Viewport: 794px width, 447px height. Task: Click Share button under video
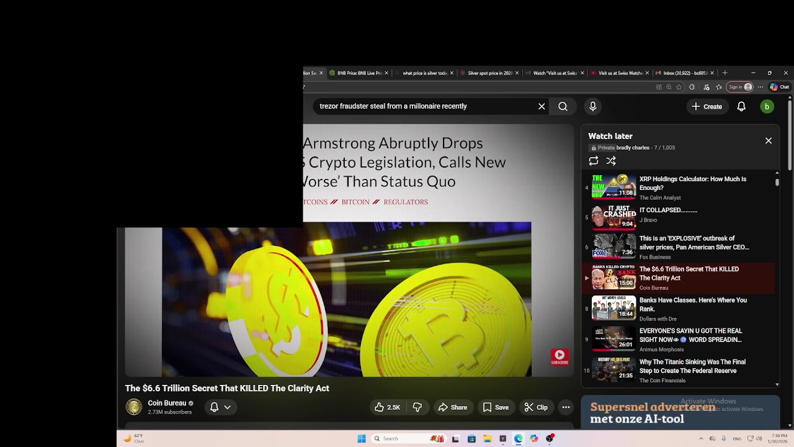coord(452,407)
